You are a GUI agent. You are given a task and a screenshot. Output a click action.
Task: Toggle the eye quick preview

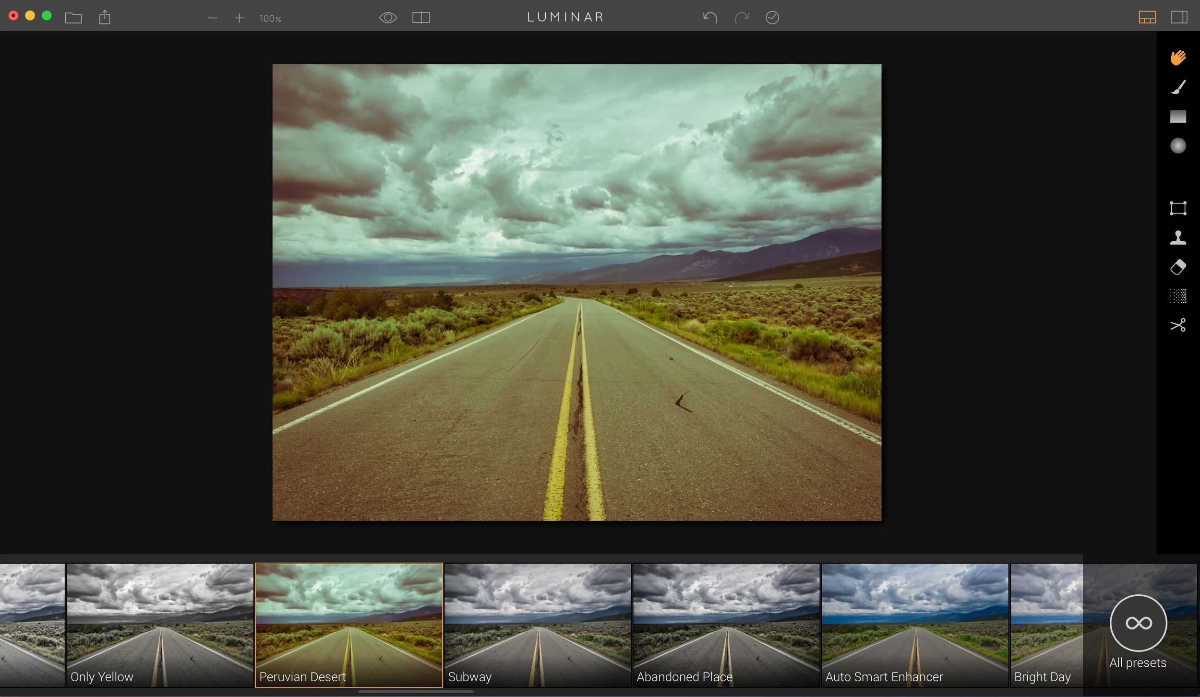388,18
